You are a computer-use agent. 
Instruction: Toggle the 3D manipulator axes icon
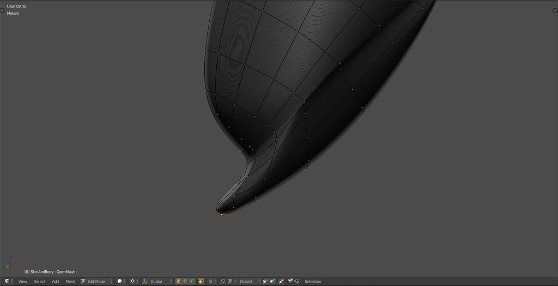pos(145,281)
